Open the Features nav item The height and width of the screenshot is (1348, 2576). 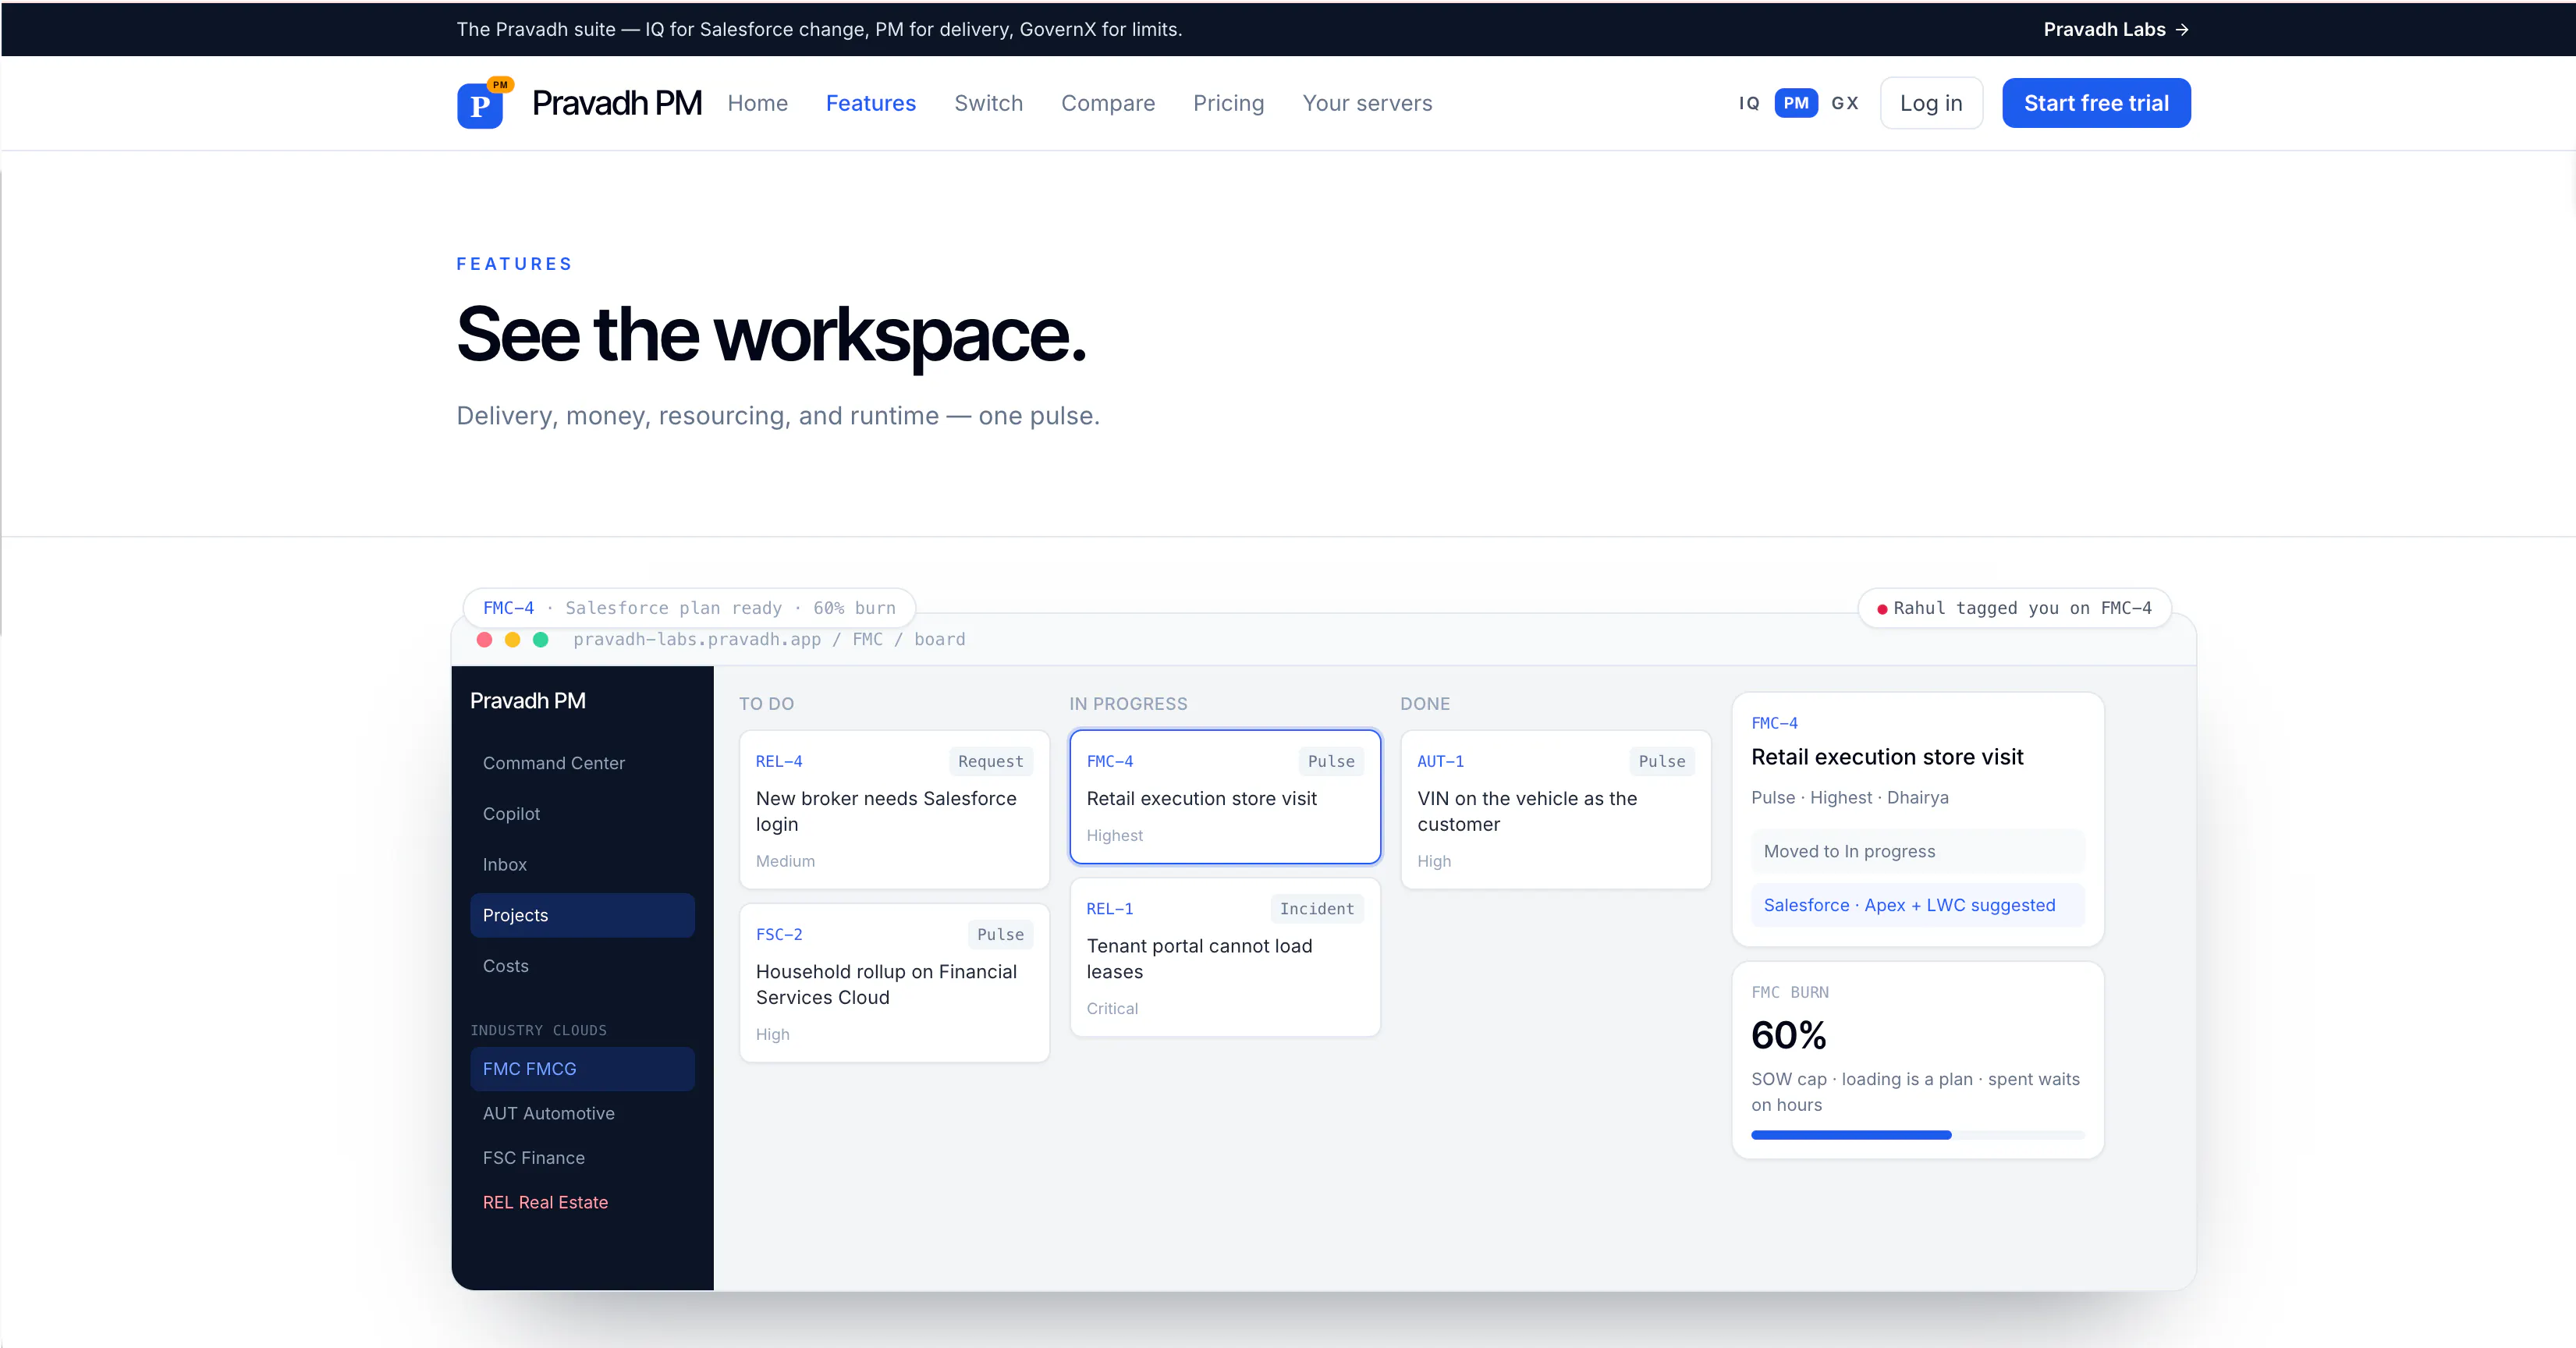(x=870, y=103)
